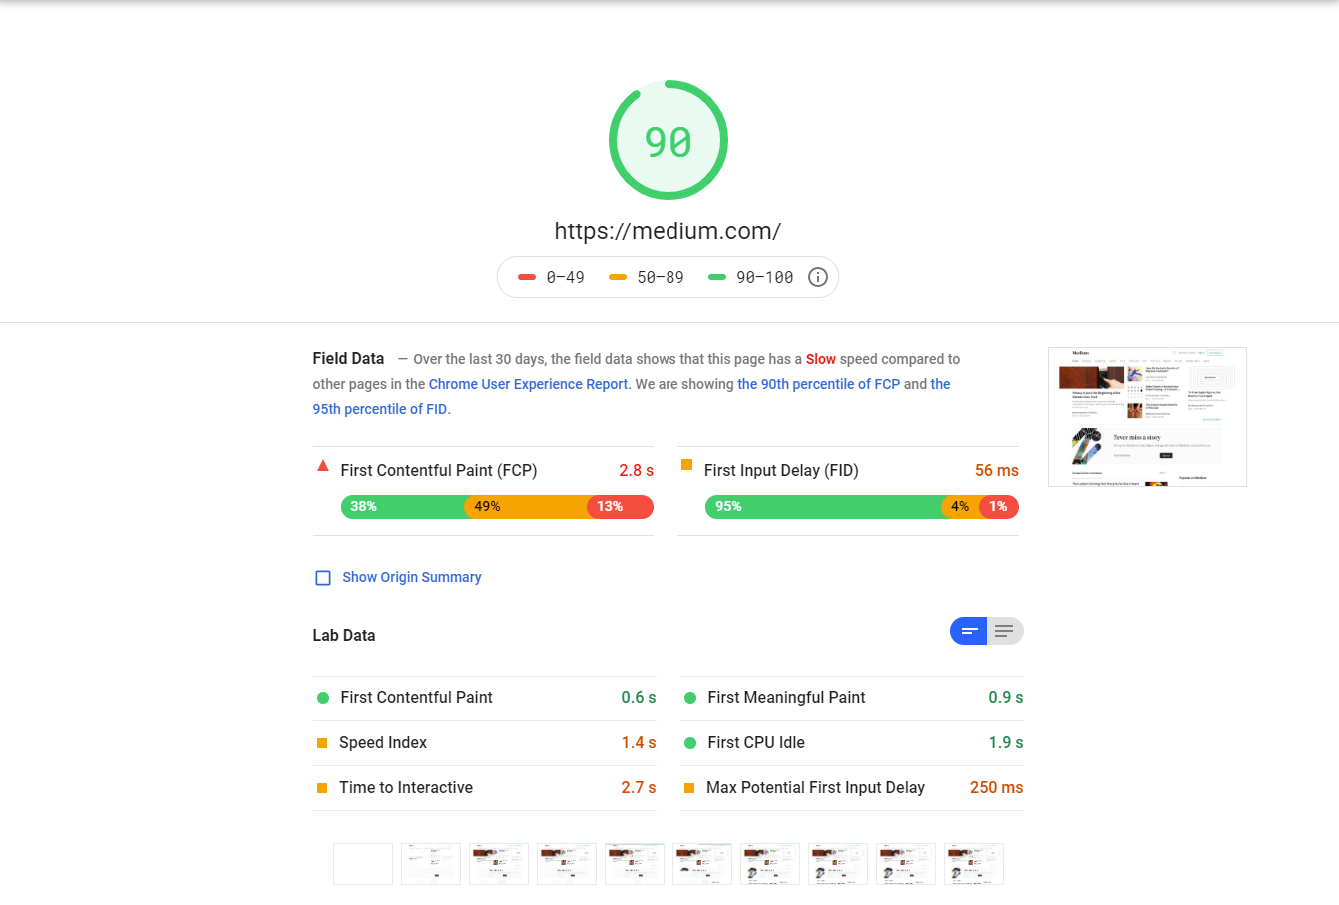Click the Lab Data heading

344,635
